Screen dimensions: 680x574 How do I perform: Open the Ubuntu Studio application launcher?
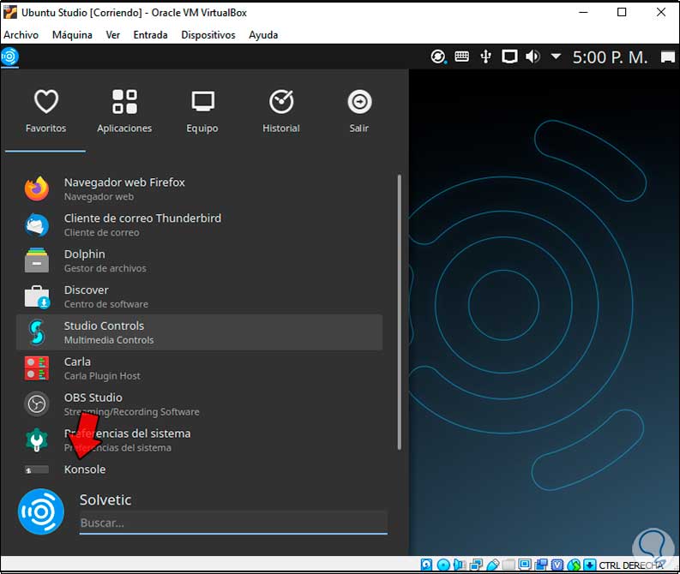(9, 57)
